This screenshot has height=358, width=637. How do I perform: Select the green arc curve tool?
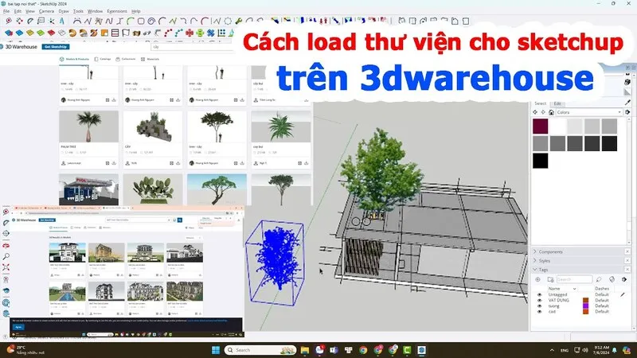coord(131,21)
